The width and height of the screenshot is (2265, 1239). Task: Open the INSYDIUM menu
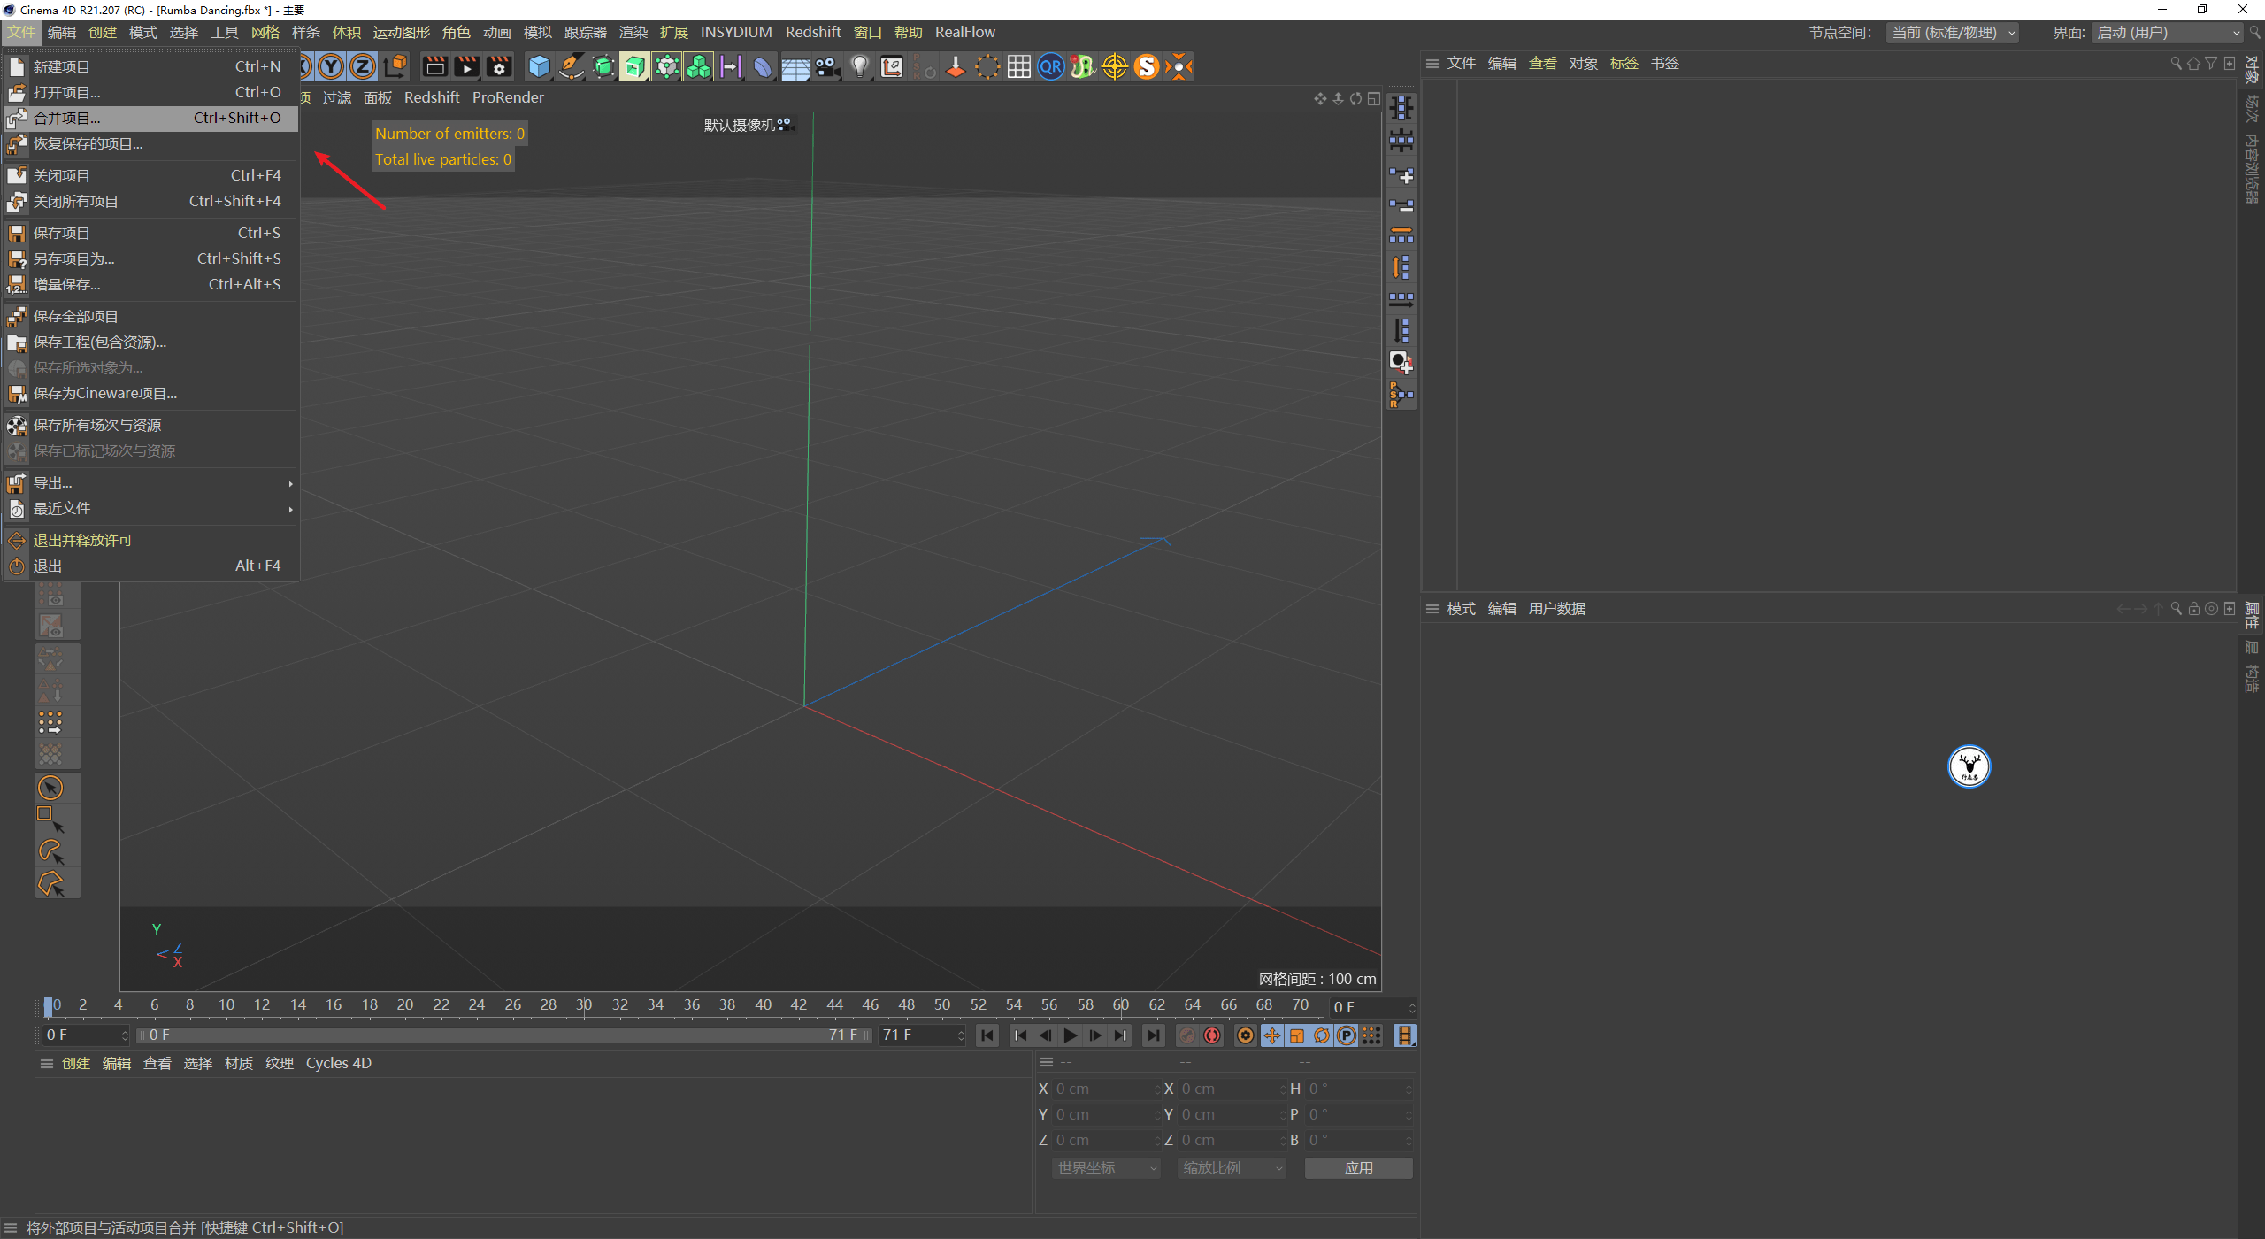coord(736,32)
